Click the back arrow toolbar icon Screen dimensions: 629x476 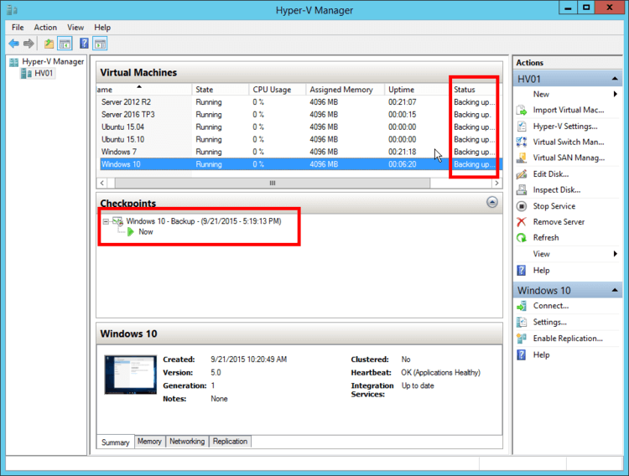pos(13,44)
